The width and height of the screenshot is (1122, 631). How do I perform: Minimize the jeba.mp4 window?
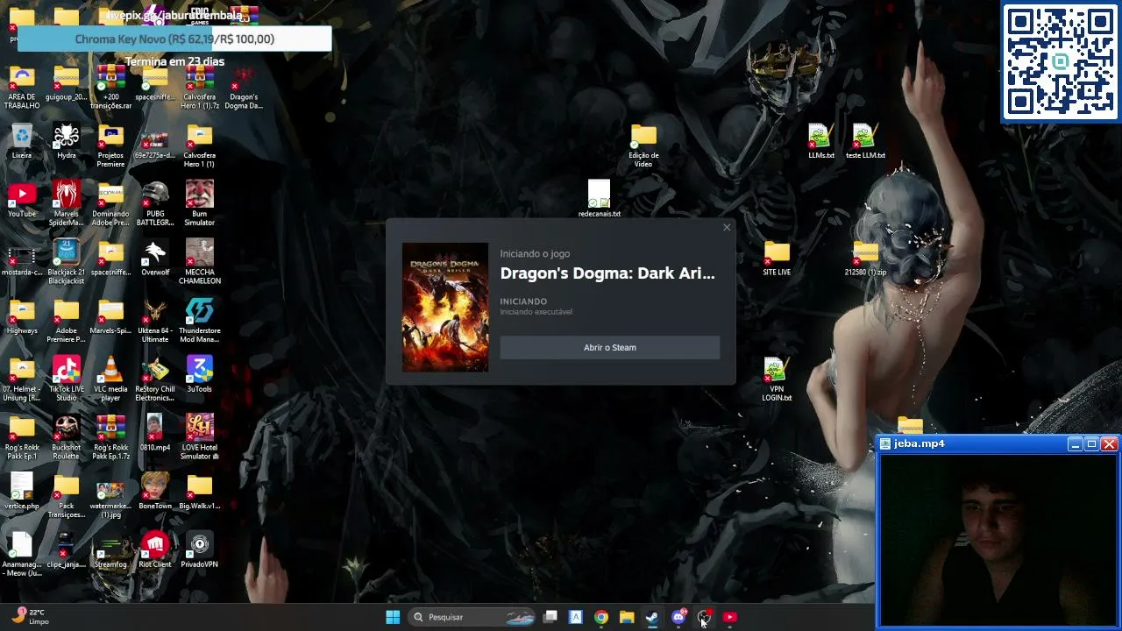coord(1076,444)
